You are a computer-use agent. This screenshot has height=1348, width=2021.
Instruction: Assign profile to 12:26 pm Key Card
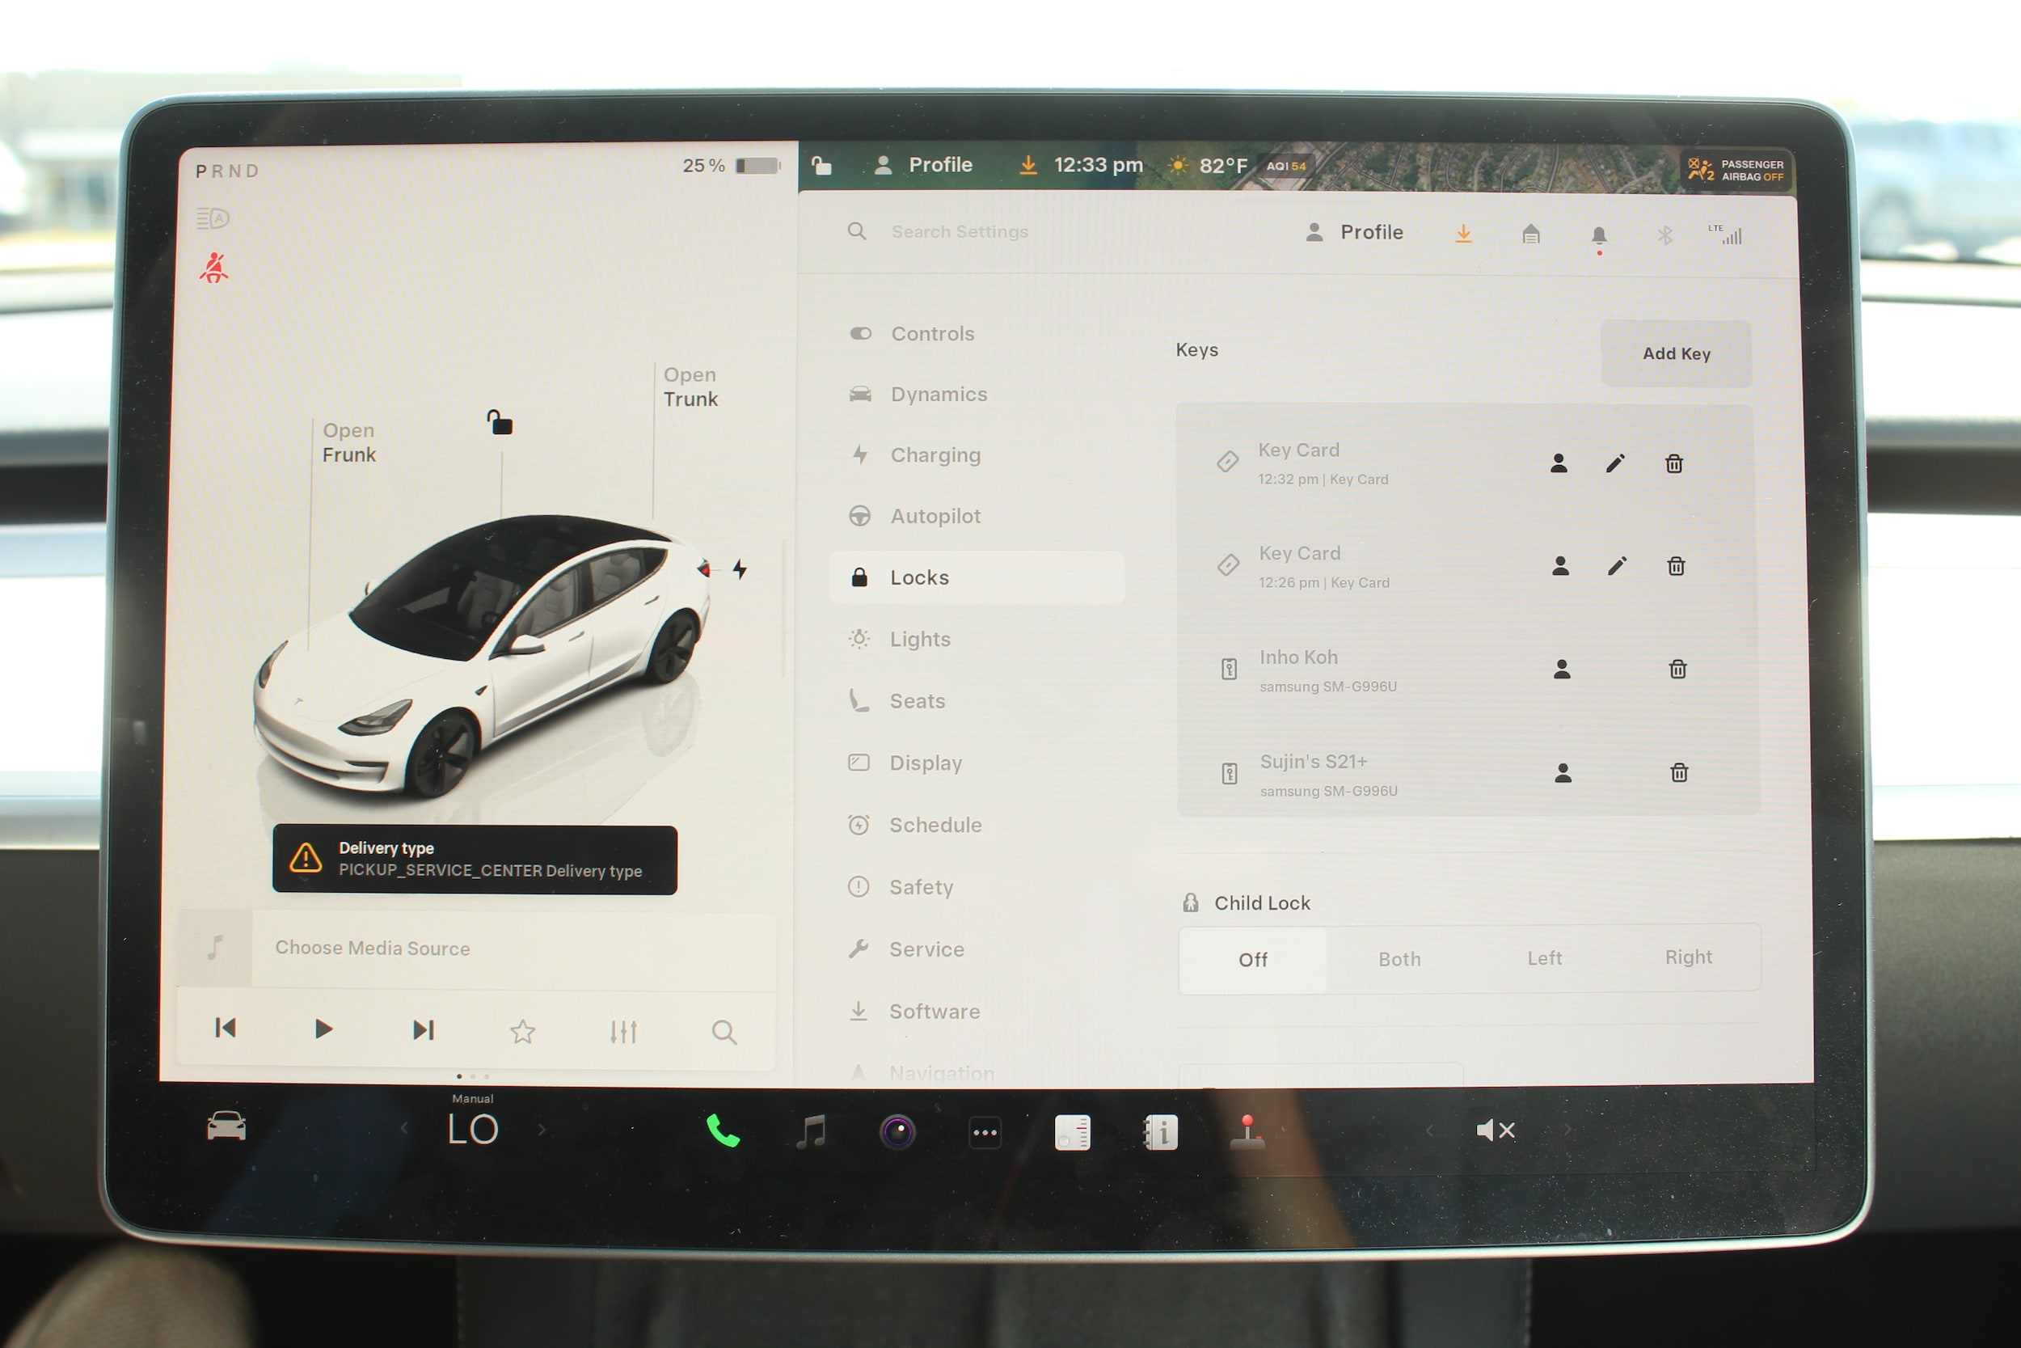pyautogui.click(x=1560, y=566)
